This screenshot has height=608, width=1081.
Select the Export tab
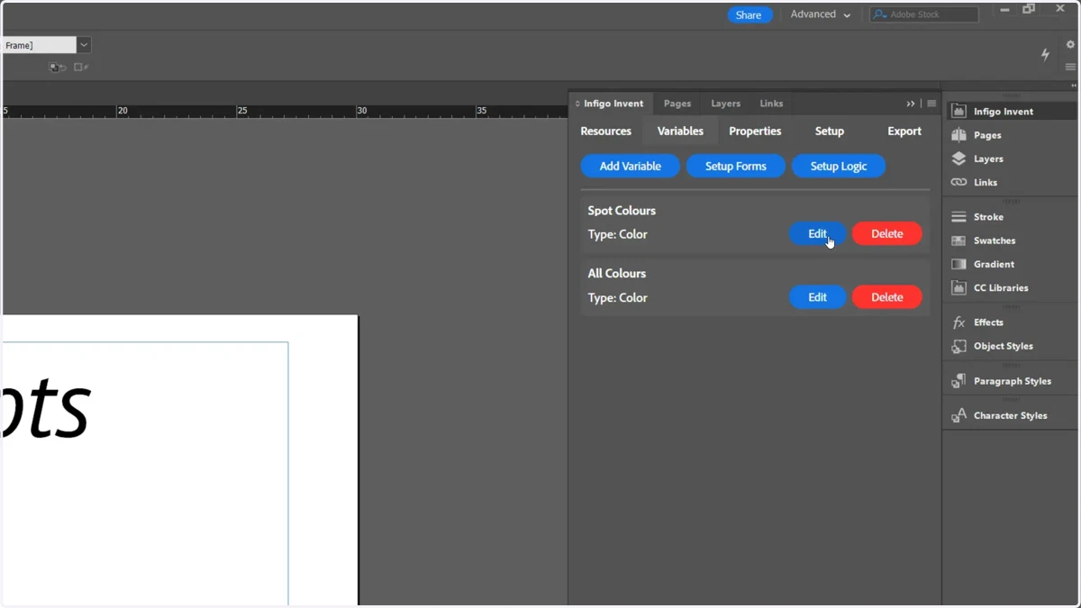904,132
